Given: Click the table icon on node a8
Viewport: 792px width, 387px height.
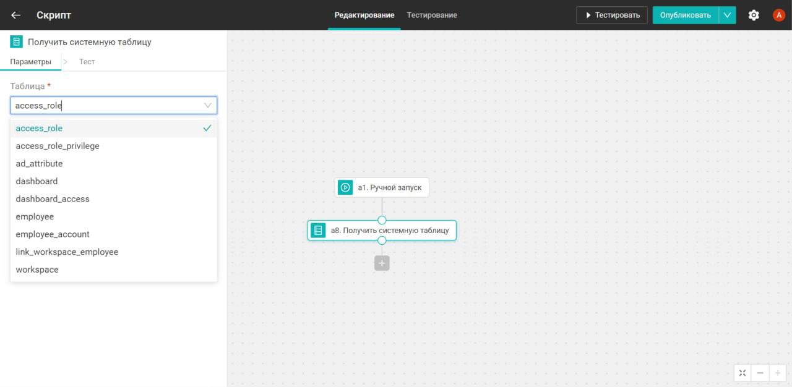Looking at the screenshot, I should (x=318, y=231).
